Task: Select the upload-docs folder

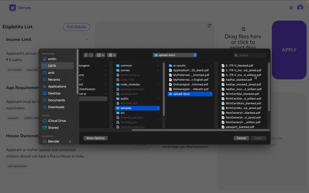Action: point(190,94)
